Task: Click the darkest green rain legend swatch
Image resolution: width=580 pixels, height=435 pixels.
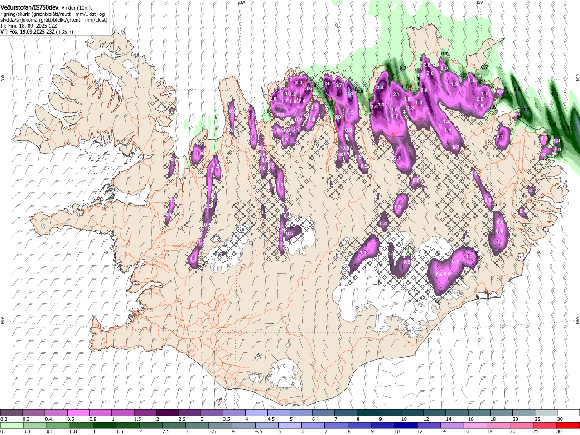Action: point(104,425)
